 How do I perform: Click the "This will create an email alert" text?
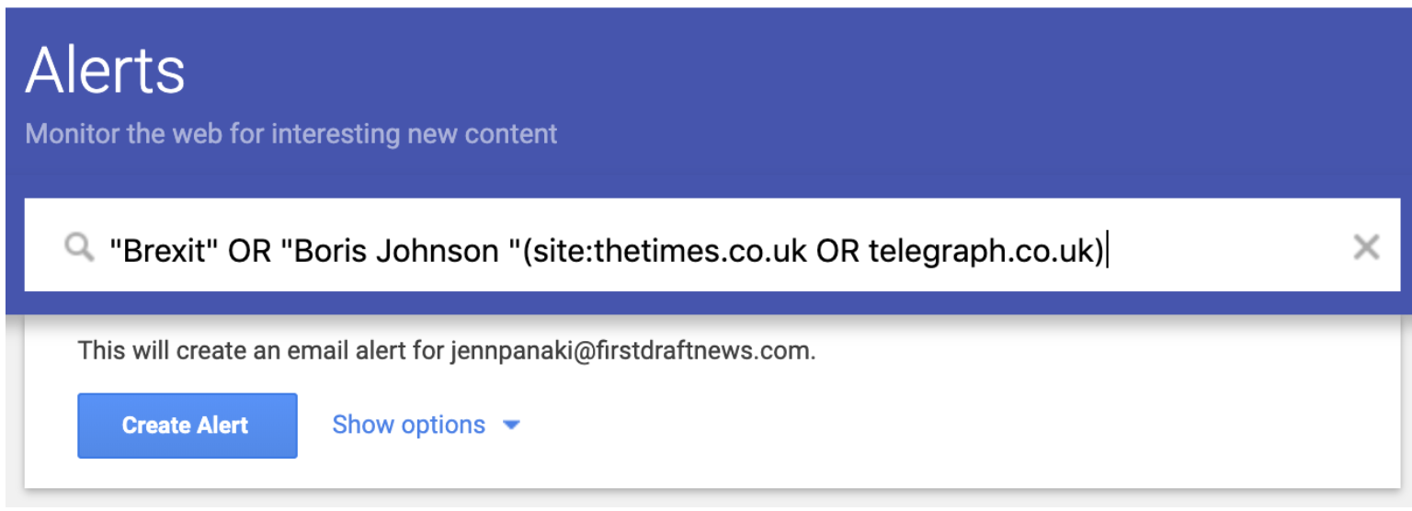[x=262, y=350]
